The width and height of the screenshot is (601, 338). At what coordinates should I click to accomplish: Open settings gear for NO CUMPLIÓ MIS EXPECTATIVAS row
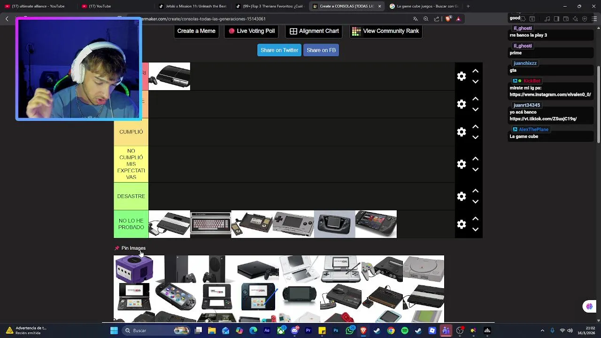pos(462,164)
